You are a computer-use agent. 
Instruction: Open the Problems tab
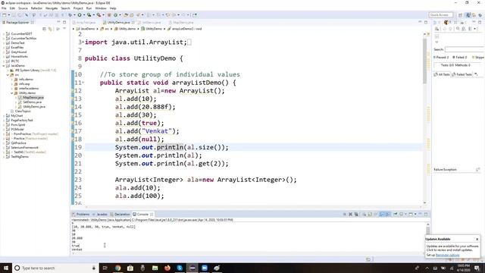81,214
